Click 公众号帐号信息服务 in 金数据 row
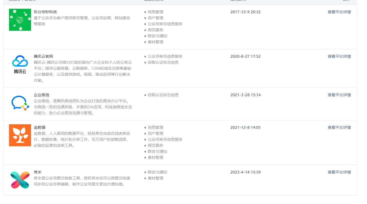Image resolution: width=367 pixels, height=204 pixels. (x=165, y=139)
